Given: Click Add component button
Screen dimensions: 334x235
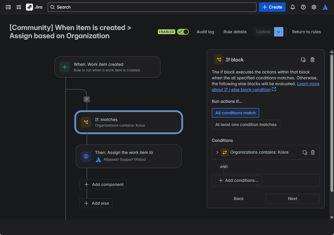Looking at the screenshot, I should point(103,184).
